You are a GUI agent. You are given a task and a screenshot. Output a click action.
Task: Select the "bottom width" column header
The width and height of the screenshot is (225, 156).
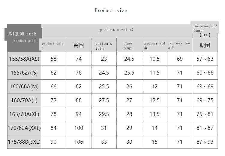point(104,46)
